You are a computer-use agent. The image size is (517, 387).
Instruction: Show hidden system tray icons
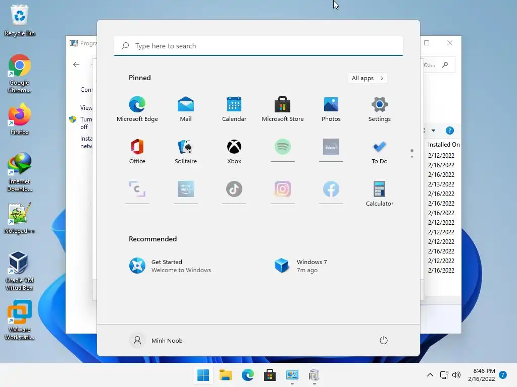[x=430, y=375]
